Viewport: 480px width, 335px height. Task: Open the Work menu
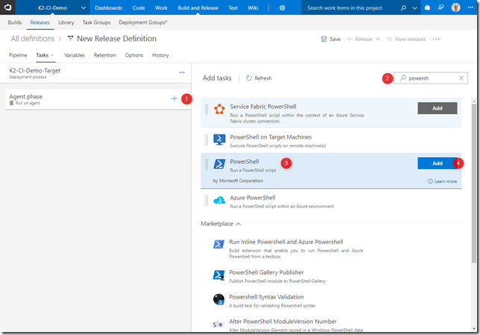pyautogui.click(x=161, y=8)
